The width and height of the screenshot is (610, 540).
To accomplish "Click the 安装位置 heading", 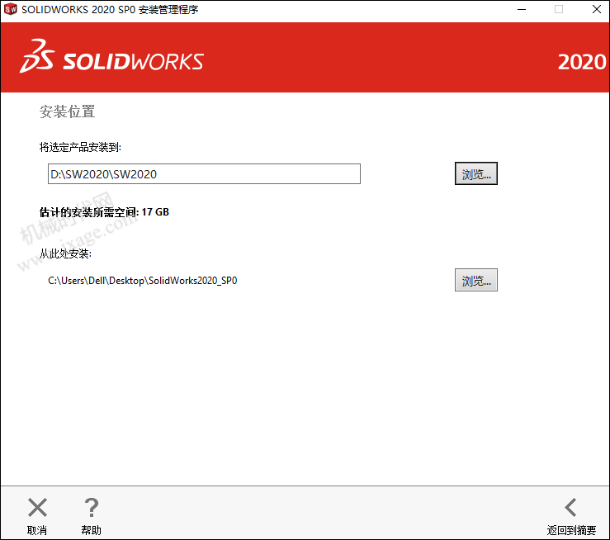I will pyautogui.click(x=68, y=111).
